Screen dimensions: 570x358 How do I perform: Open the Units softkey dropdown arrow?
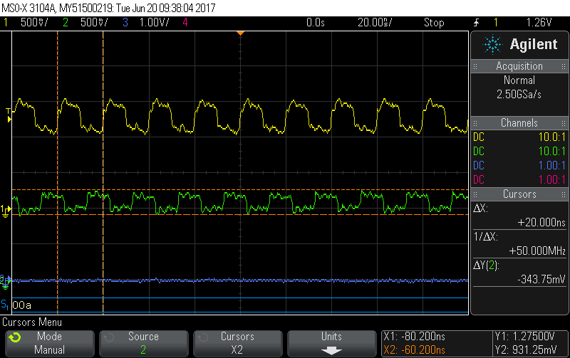pos(331,351)
